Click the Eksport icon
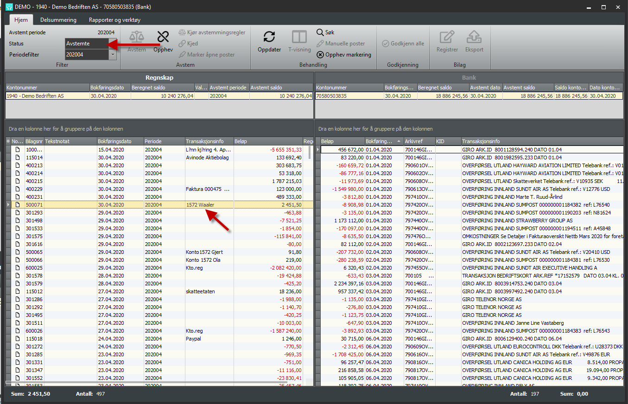This screenshot has height=404, width=628. pyautogui.click(x=474, y=37)
